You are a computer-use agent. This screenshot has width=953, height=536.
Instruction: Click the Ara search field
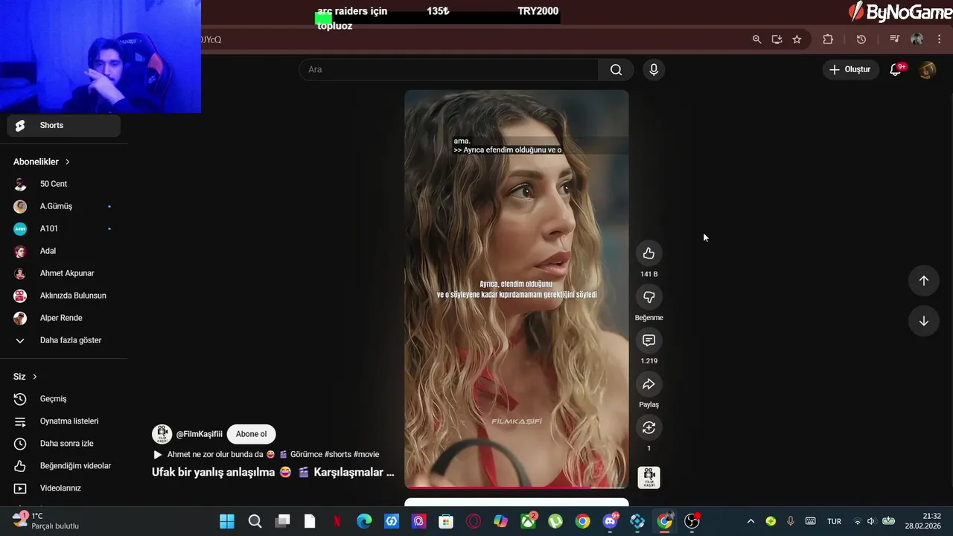coord(448,69)
